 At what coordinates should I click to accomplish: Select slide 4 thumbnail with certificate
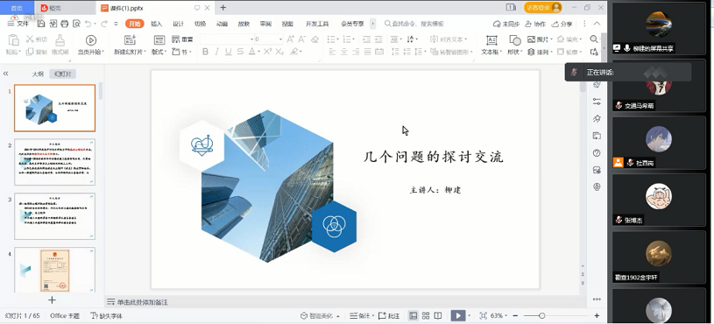coord(54,270)
